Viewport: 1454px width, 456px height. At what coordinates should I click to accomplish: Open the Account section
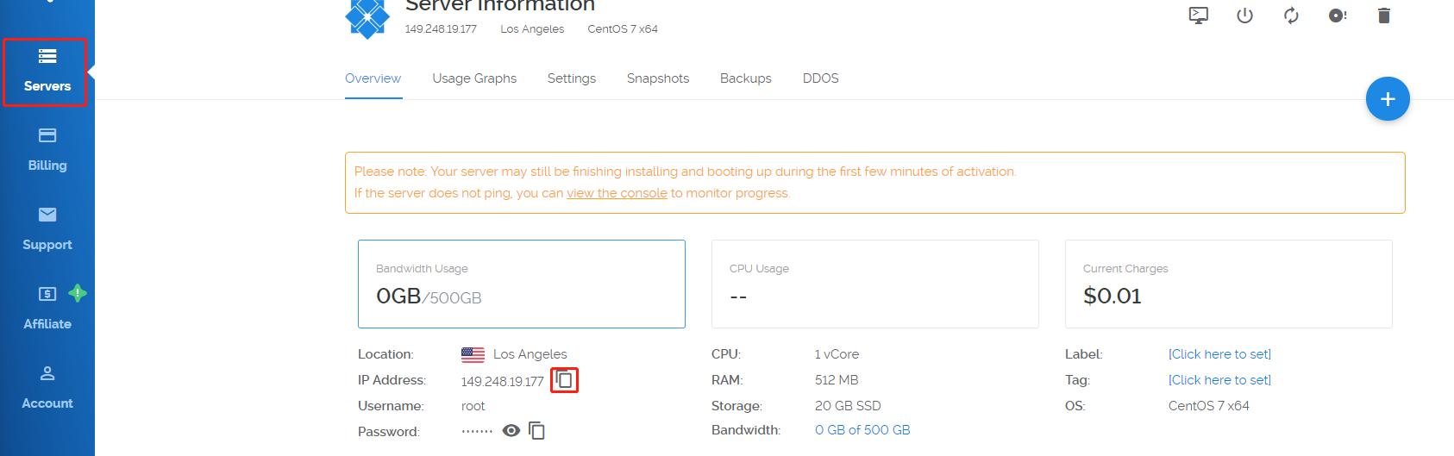coord(47,388)
